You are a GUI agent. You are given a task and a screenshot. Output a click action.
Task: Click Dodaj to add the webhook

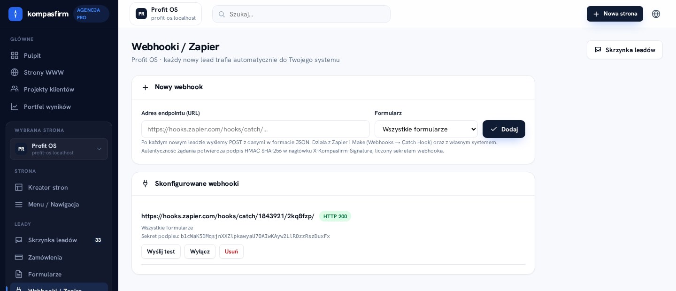(504, 129)
